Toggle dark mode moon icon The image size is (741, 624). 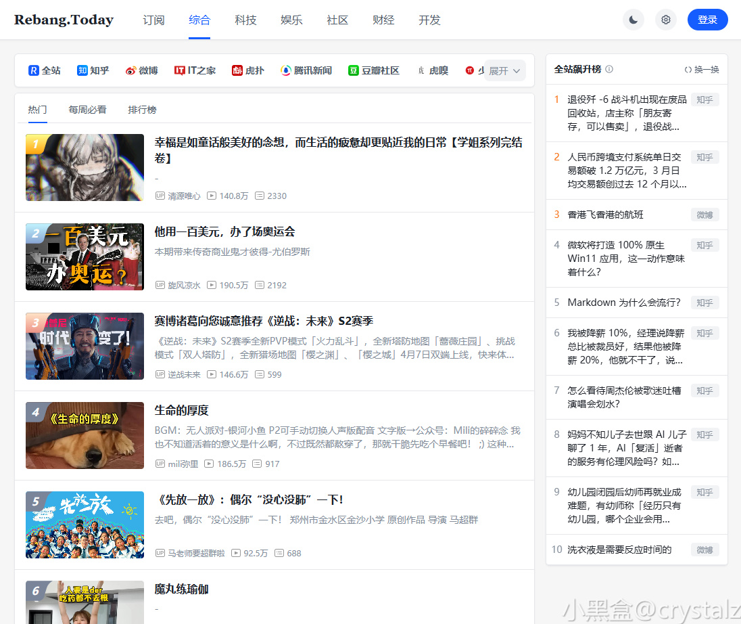point(634,20)
